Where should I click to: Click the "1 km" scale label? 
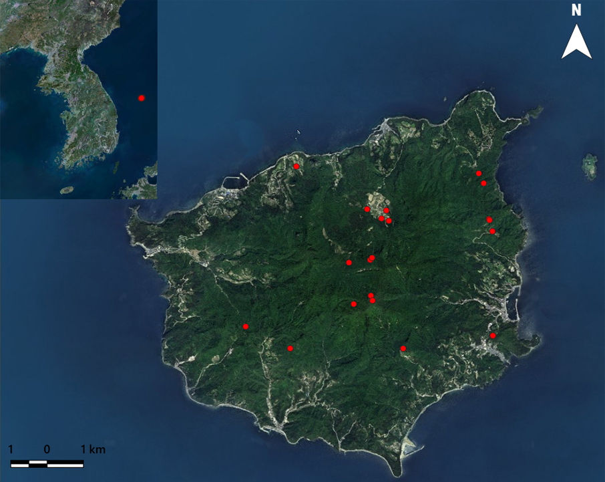point(93,449)
